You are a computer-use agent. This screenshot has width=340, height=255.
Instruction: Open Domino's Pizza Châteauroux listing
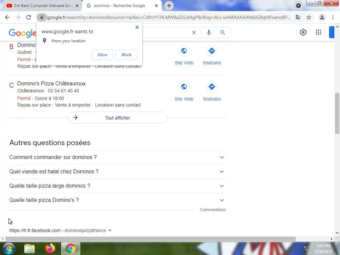pos(51,83)
